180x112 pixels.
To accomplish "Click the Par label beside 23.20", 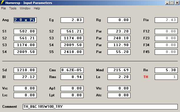I will pos(99,31).
